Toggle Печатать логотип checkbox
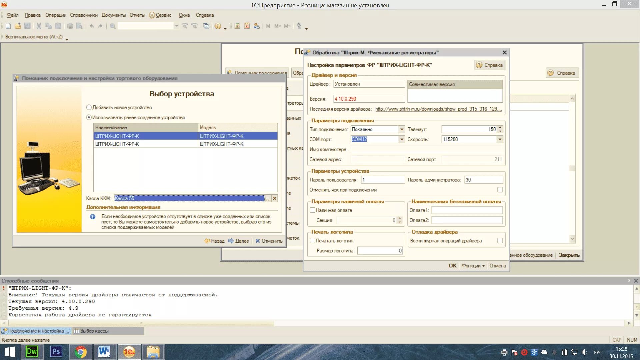Viewport: 640px width, 360px height. (313, 240)
